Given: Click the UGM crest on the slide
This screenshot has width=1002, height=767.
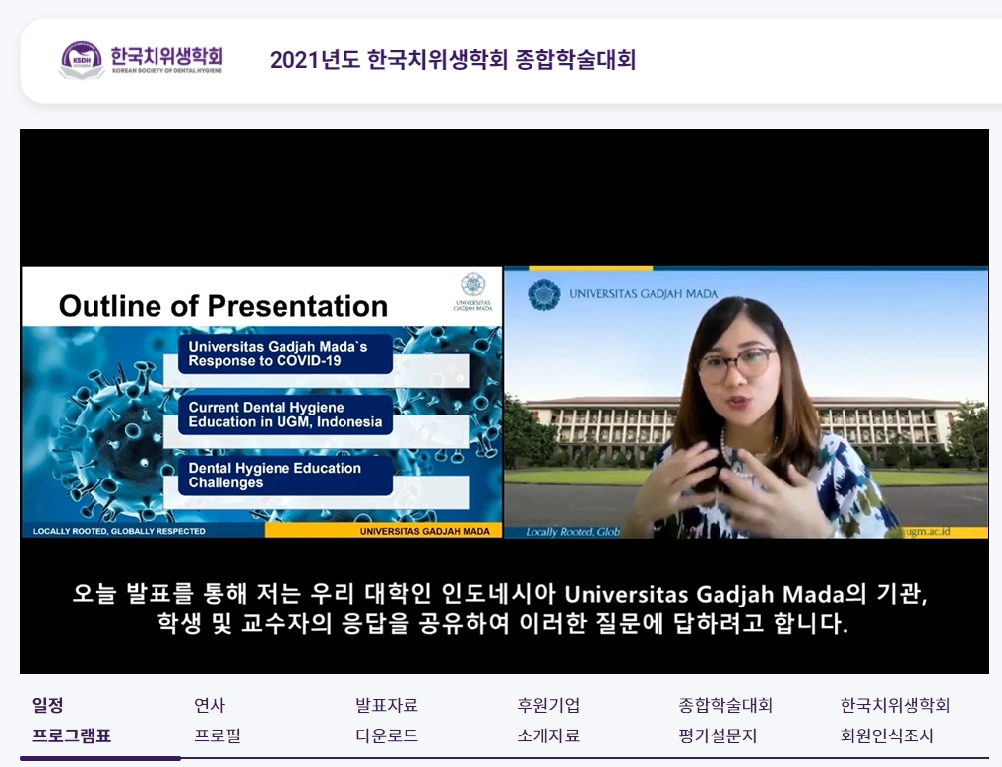Looking at the screenshot, I should [472, 287].
